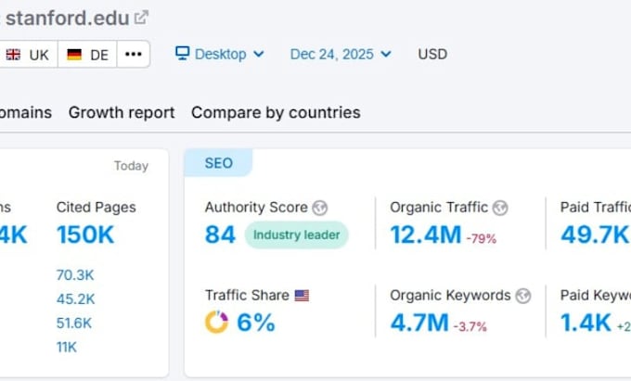
Task: Click the German flag icon
Action: (x=74, y=55)
